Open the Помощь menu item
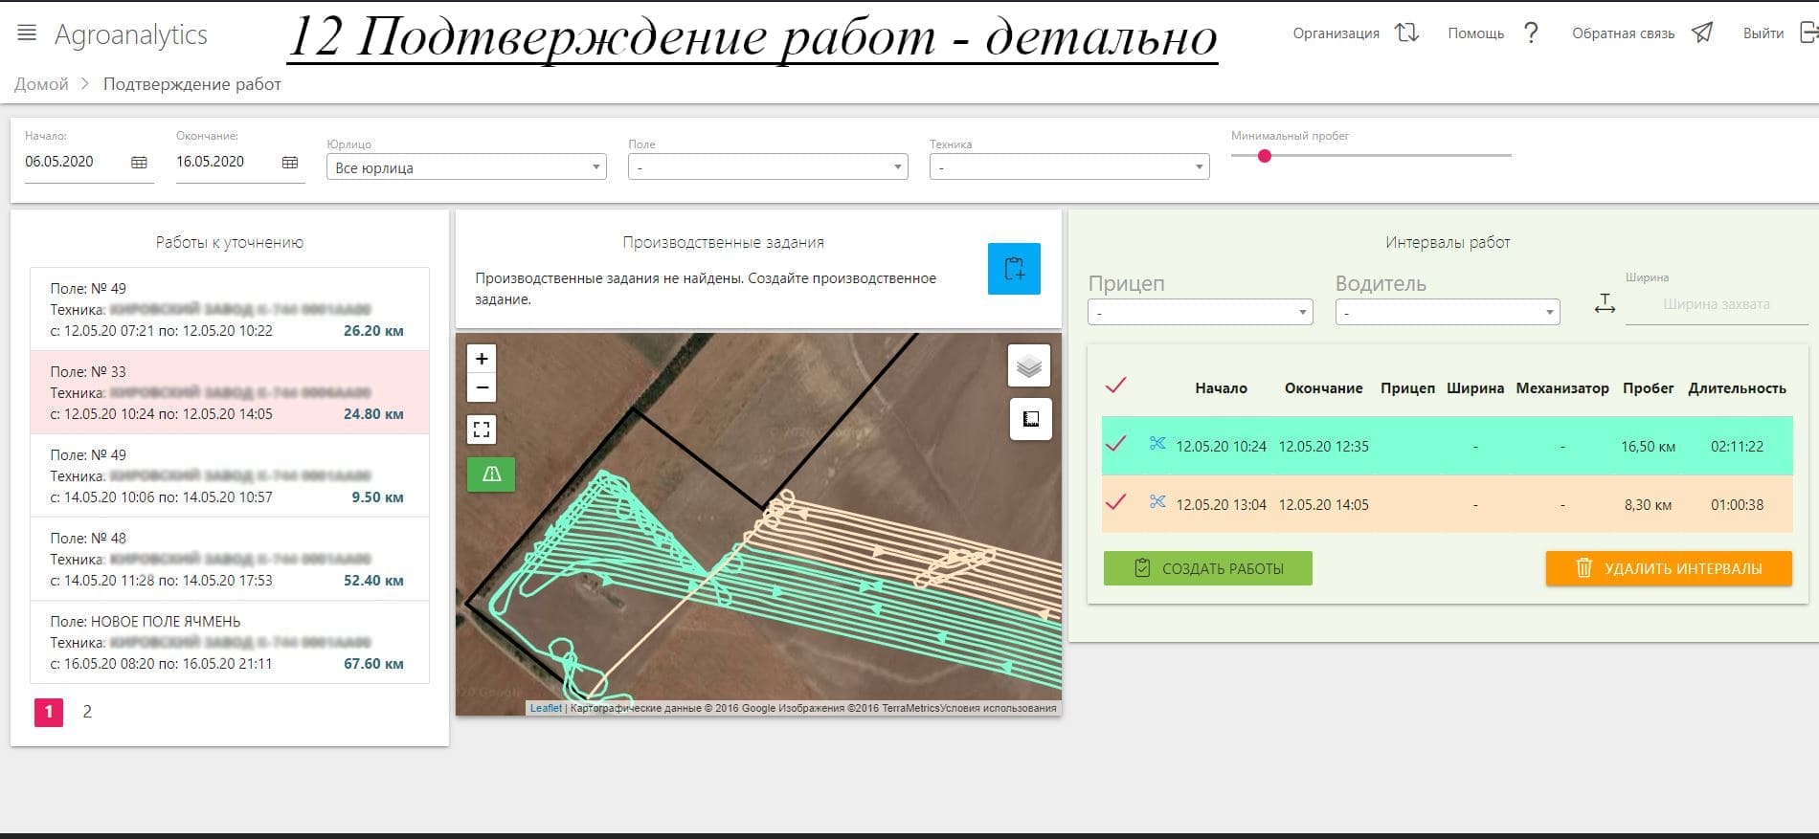The height and width of the screenshot is (839, 1819). (x=1493, y=33)
